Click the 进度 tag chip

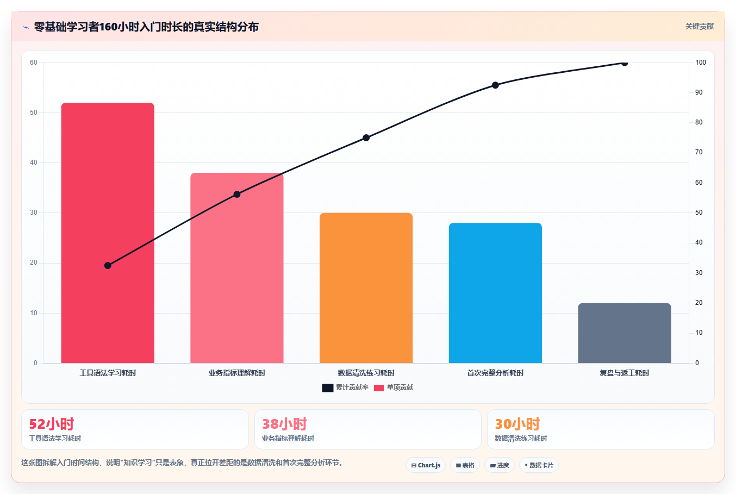click(500, 465)
